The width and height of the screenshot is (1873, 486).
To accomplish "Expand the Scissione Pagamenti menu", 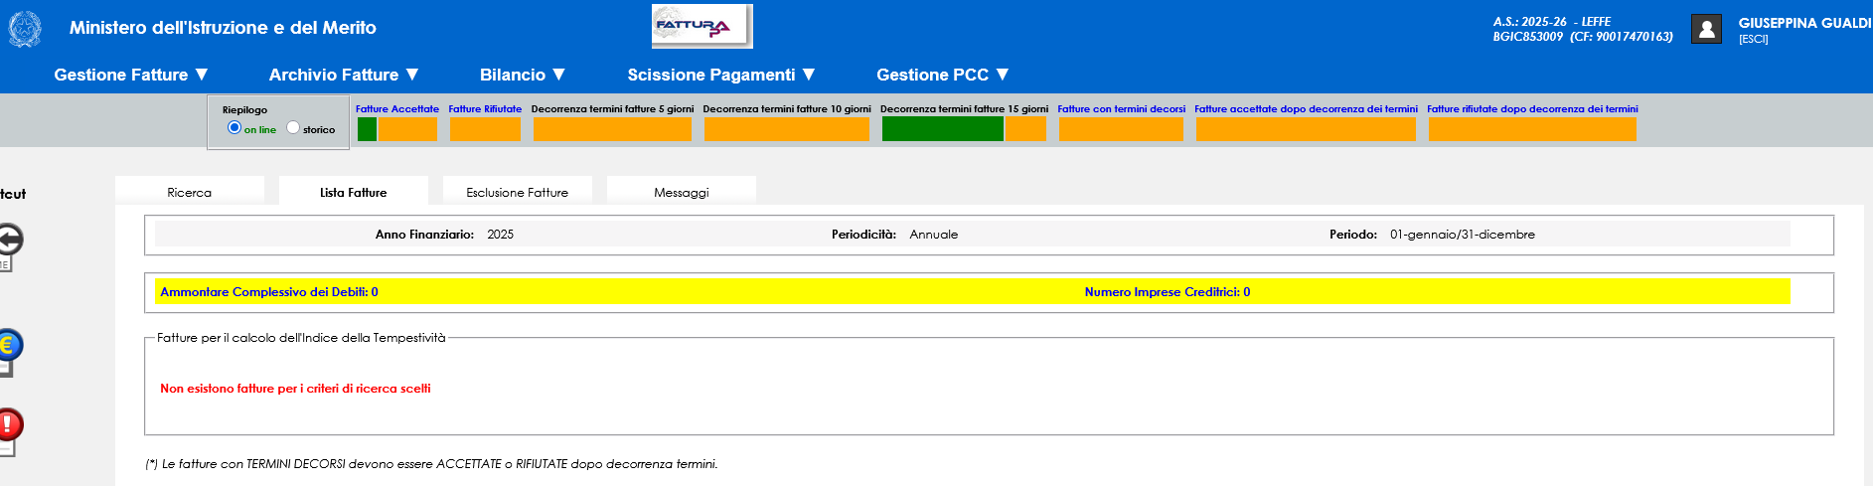I will [721, 75].
